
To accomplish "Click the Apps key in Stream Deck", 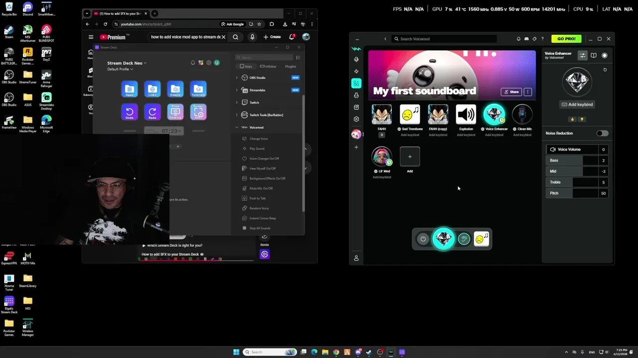I will (130, 89).
